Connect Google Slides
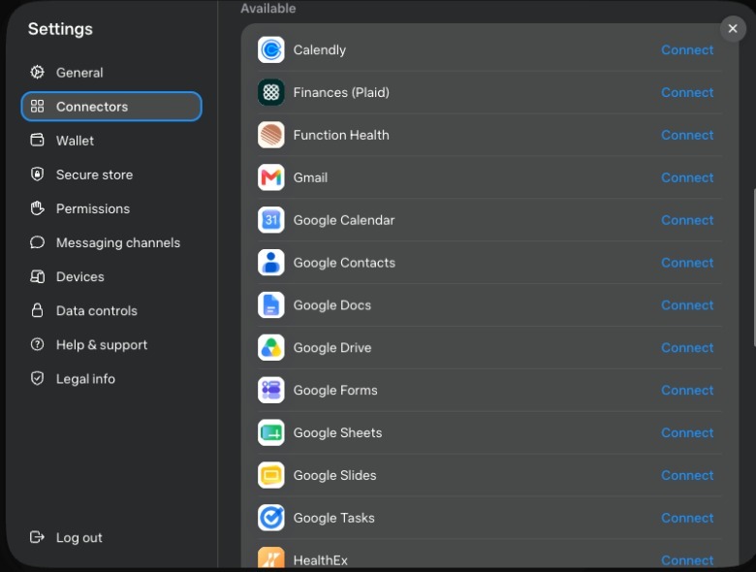The image size is (756, 572). pos(687,475)
